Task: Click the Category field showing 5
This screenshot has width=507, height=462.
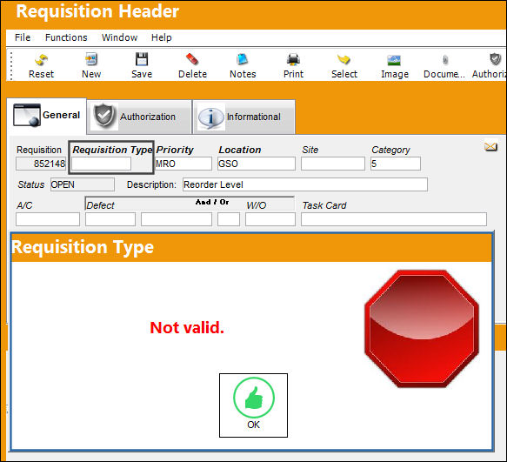Action: pyautogui.click(x=396, y=164)
